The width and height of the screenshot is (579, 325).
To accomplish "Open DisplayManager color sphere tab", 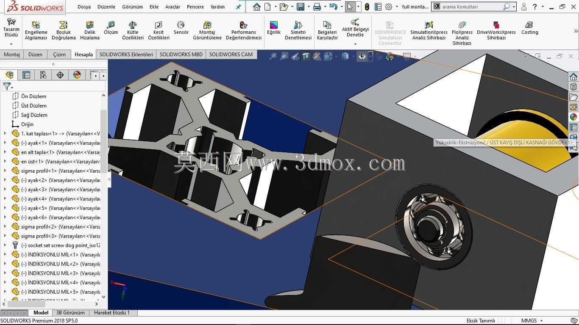I will [77, 75].
